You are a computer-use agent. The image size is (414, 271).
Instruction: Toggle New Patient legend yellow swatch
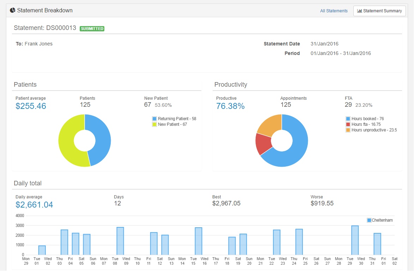coord(154,124)
